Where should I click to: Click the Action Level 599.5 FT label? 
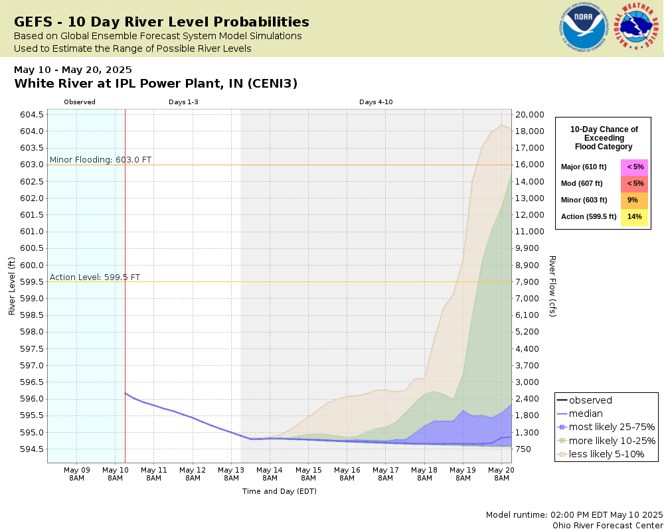pyautogui.click(x=95, y=277)
